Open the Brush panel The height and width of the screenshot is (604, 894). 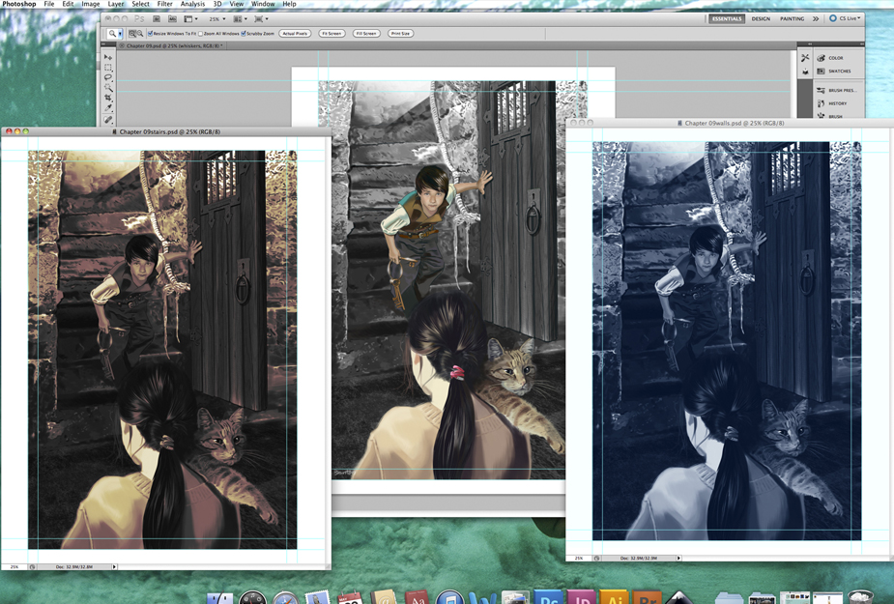tap(829, 116)
